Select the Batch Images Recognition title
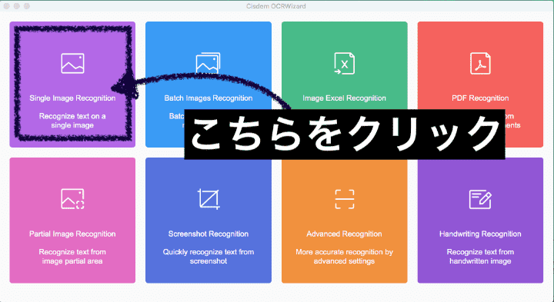Image resolution: width=554 pixels, height=302 pixels. click(x=209, y=98)
